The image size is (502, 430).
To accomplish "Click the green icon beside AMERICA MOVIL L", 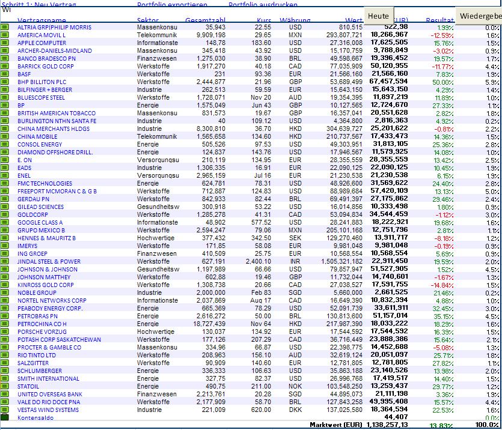I will 4,35.
